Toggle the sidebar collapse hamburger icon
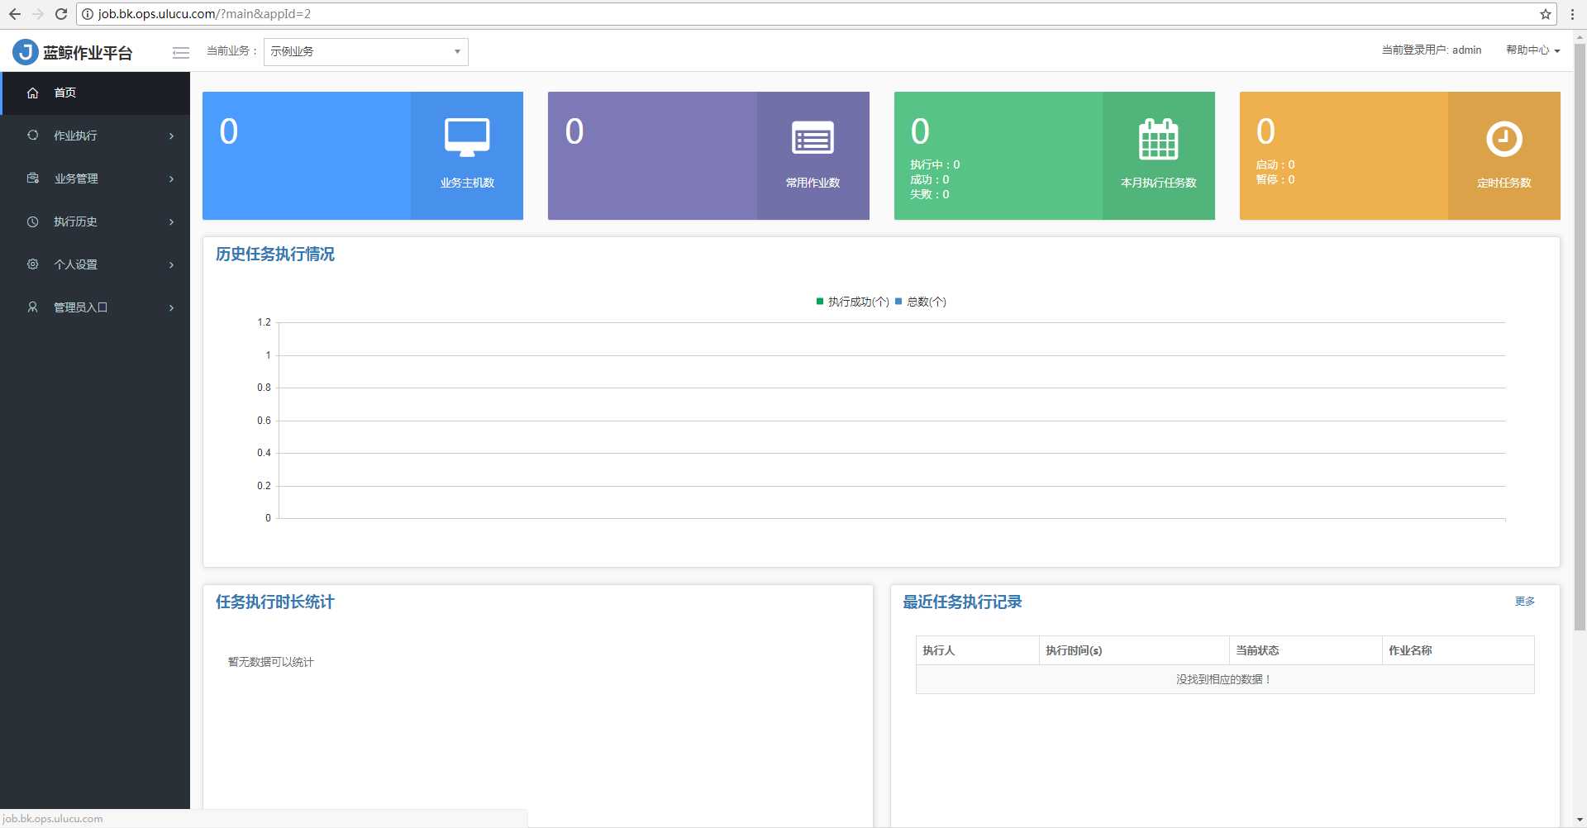 click(181, 53)
